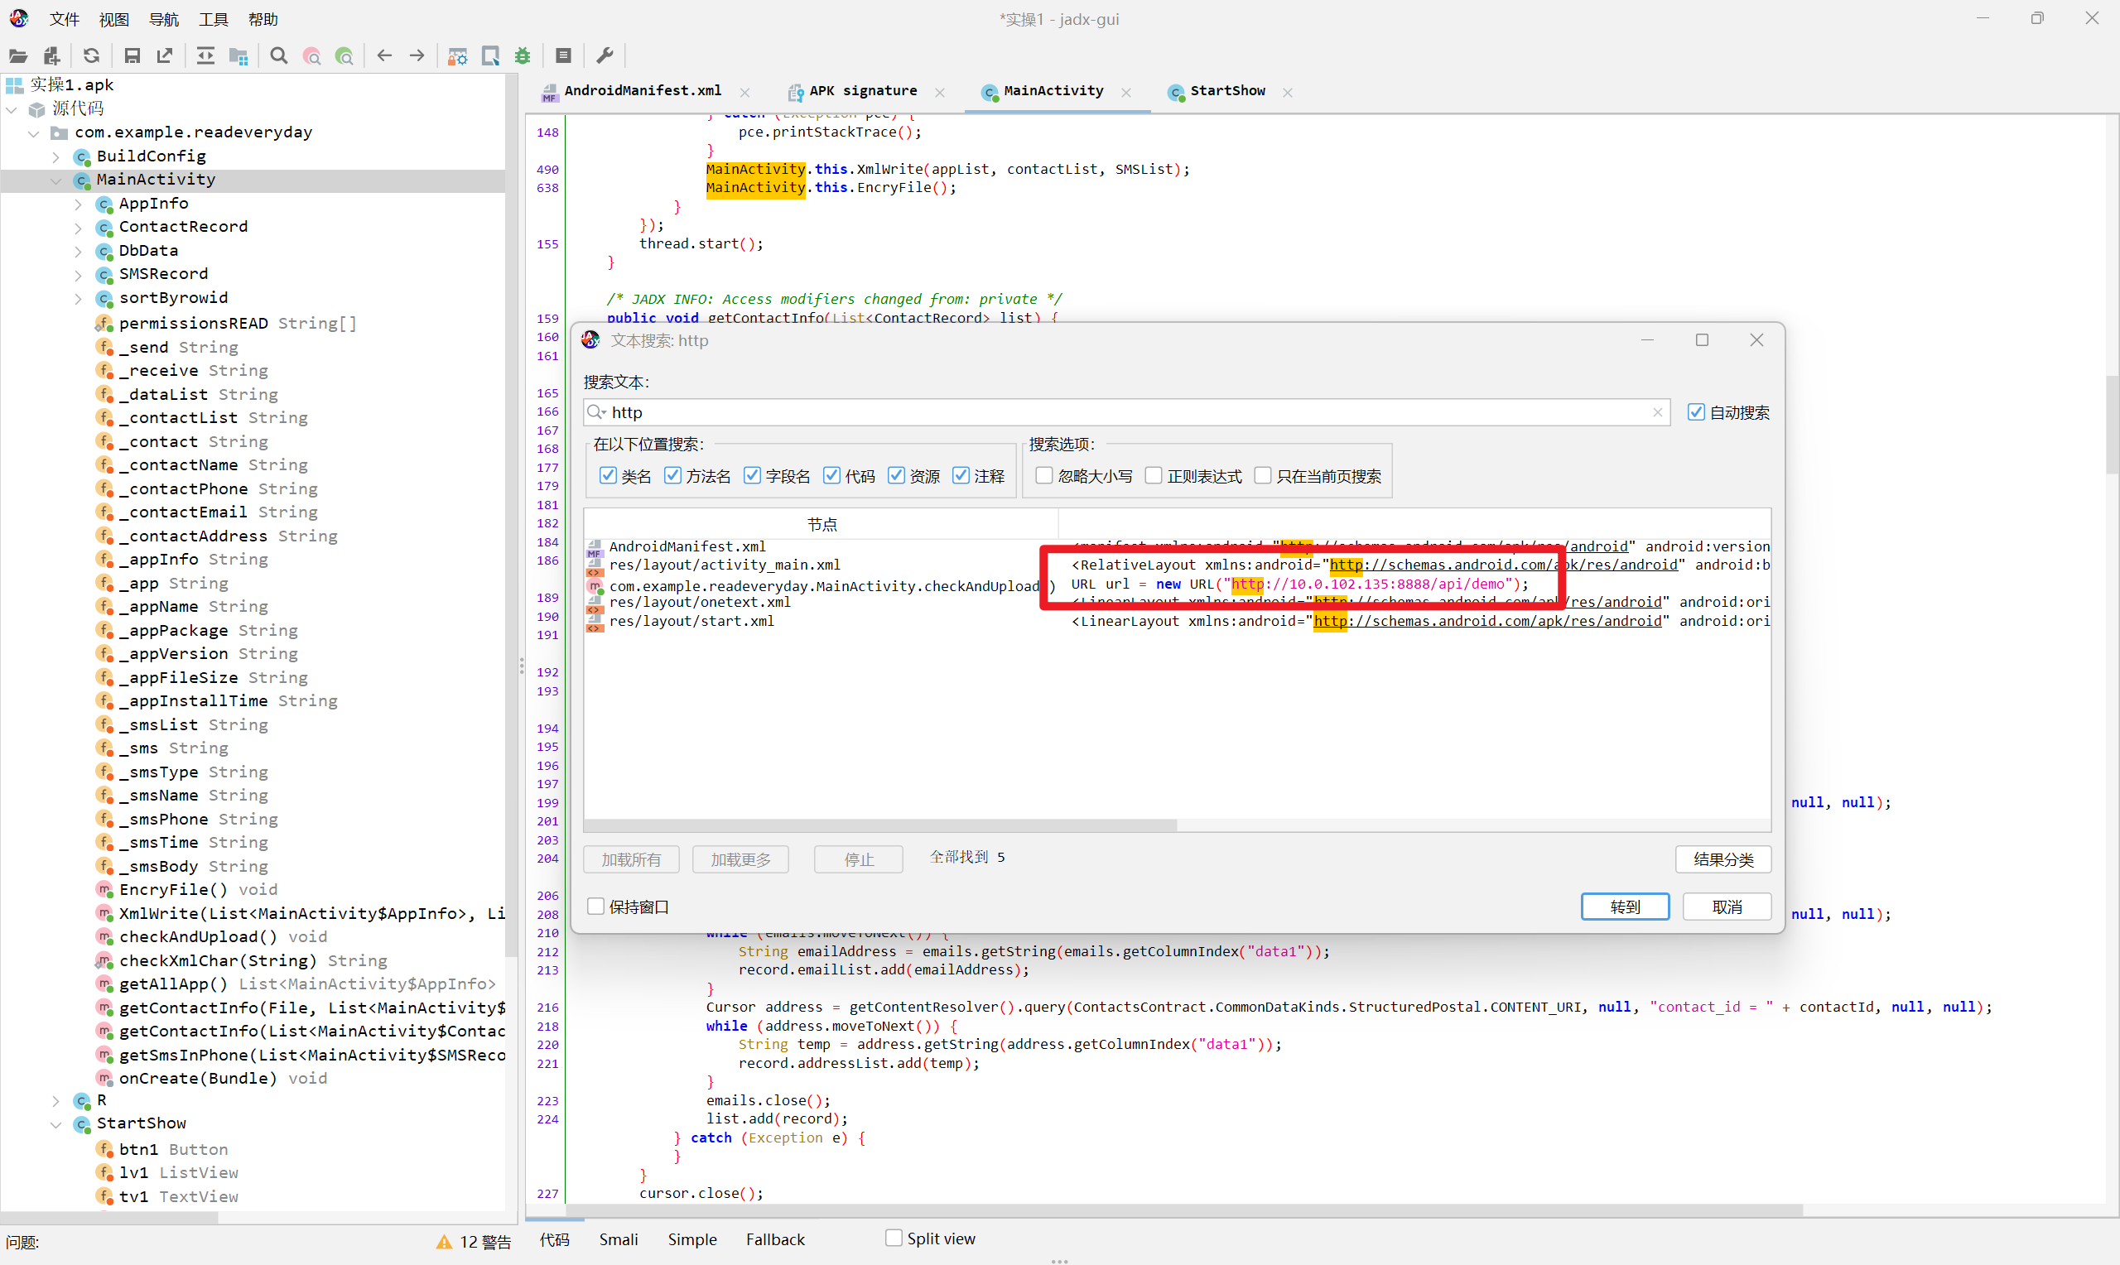Collapse StartShow class node
The width and height of the screenshot is (2120, 1265).
(56, 1124)
